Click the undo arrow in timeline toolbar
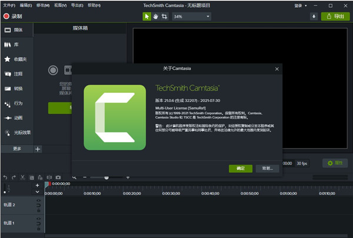 (5, 177)
